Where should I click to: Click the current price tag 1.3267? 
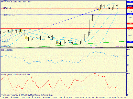[x=130, y=6]
